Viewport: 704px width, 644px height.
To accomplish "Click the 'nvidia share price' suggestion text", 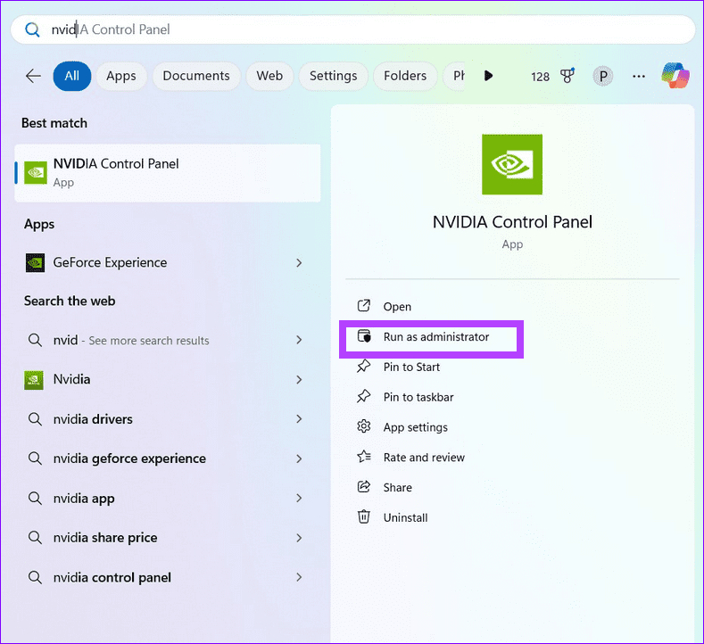I will click(105, 538).
